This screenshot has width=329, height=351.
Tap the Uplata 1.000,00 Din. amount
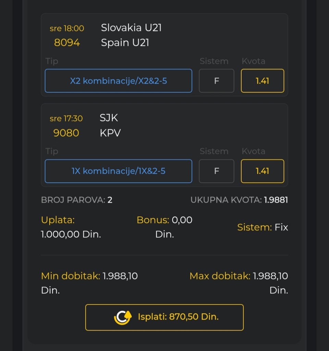pyautogui.click(x=71, y=234)
